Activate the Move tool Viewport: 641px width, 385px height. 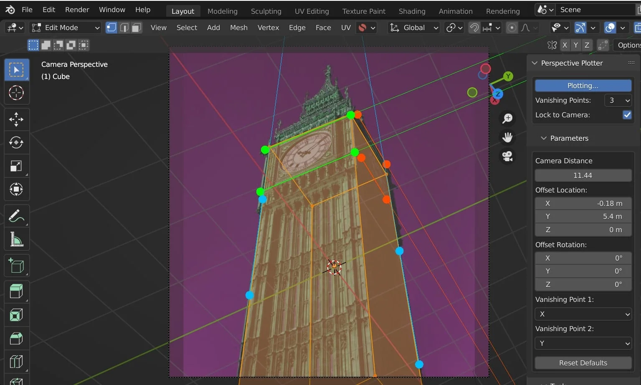click(17, 119)
